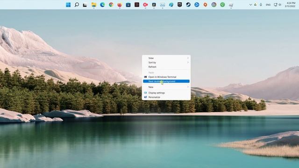299x168 pixels.
Task: Launch Firefox browser from taskbar
Action: tap(120, 5)
